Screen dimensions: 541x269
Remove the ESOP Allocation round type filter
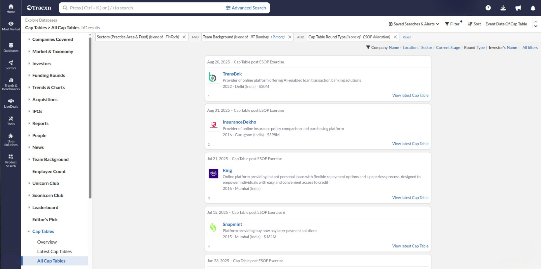[395, 37]
